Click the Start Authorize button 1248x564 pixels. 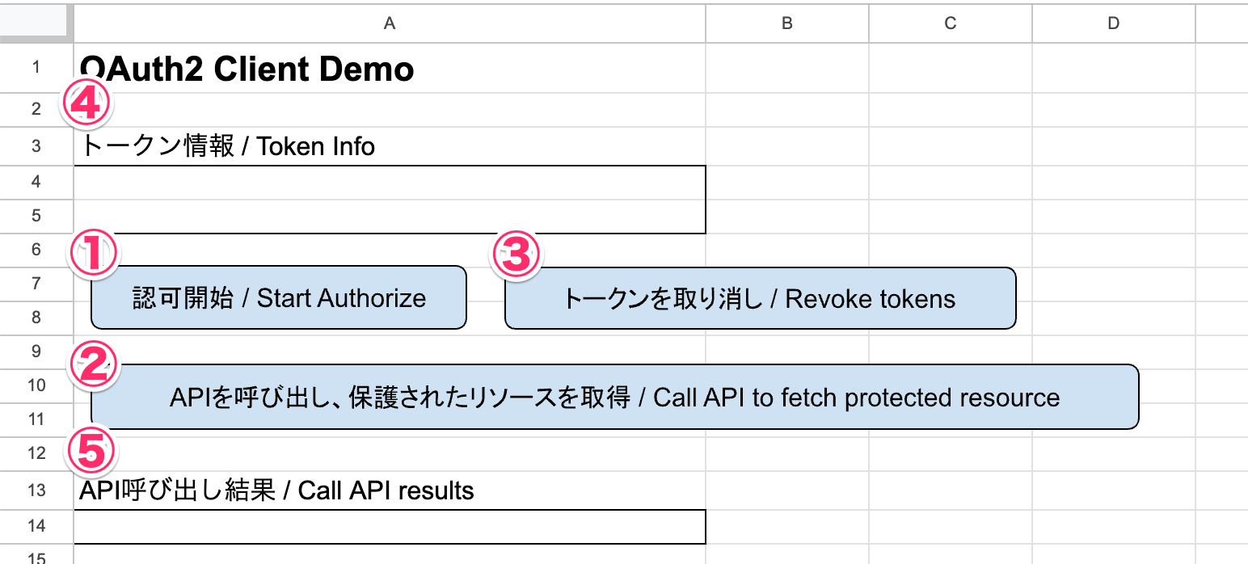point(279,298)
